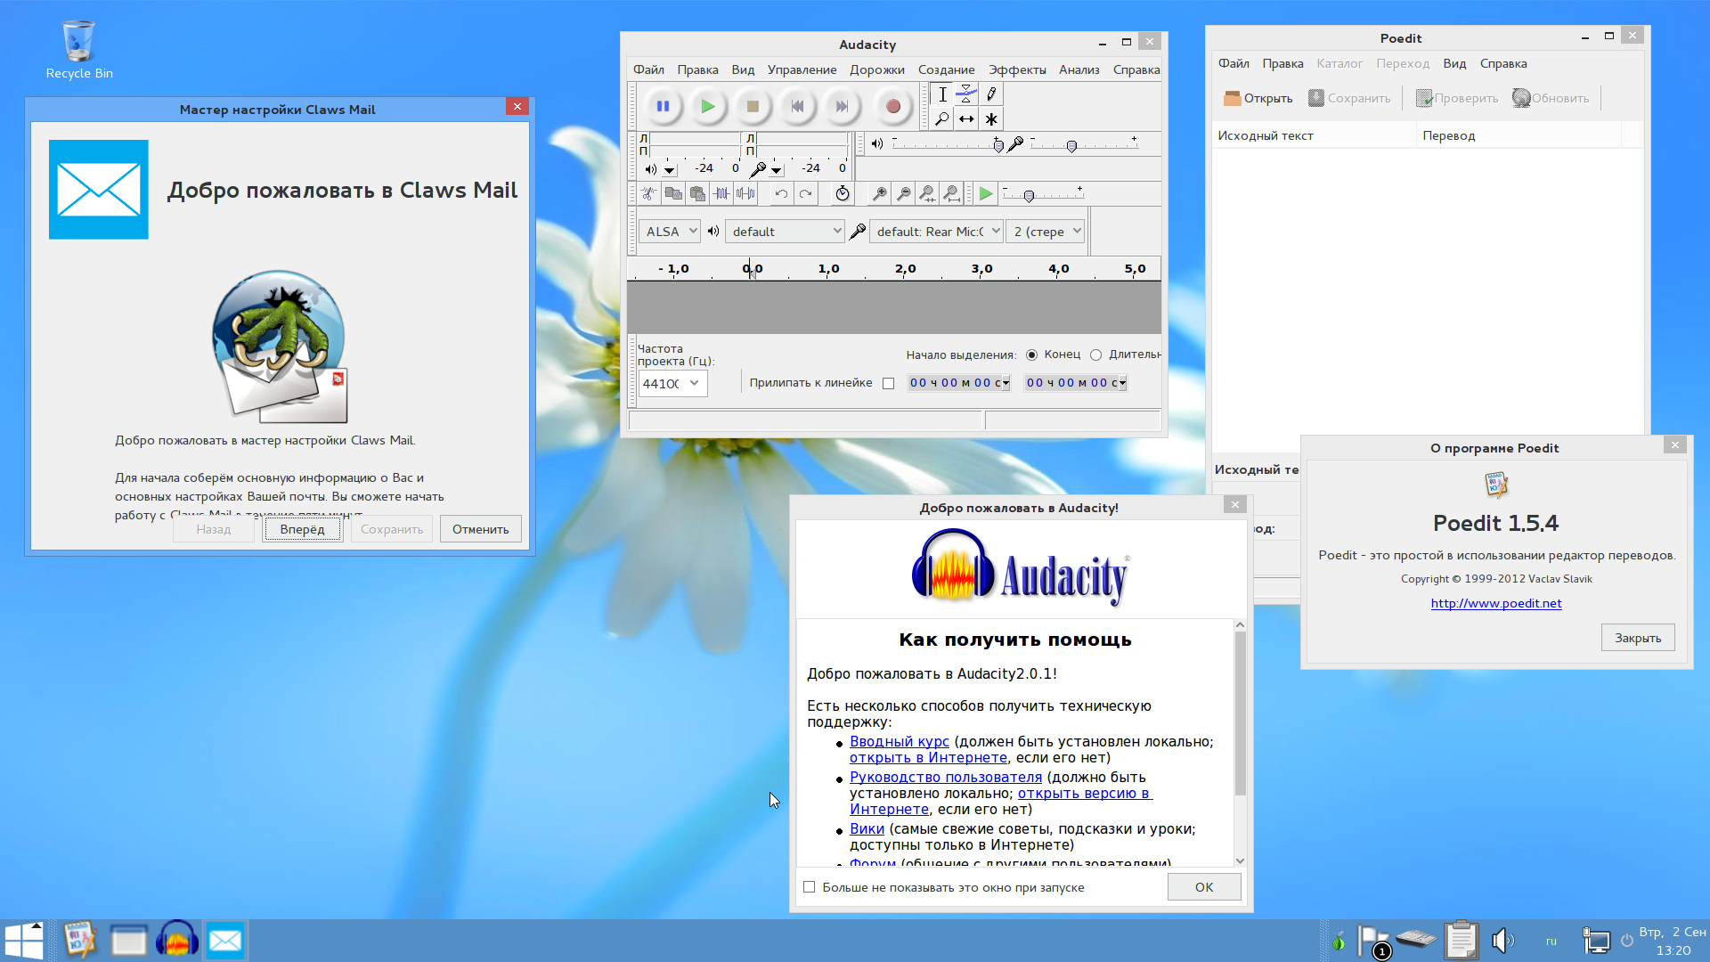Adjust the Audacity input microphone volume slider
This screenshot has width=1710, height=962.
click(1071, 145)
